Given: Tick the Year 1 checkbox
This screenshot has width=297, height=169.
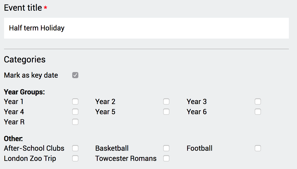Looking at the screenshot, I should [75, 102].
